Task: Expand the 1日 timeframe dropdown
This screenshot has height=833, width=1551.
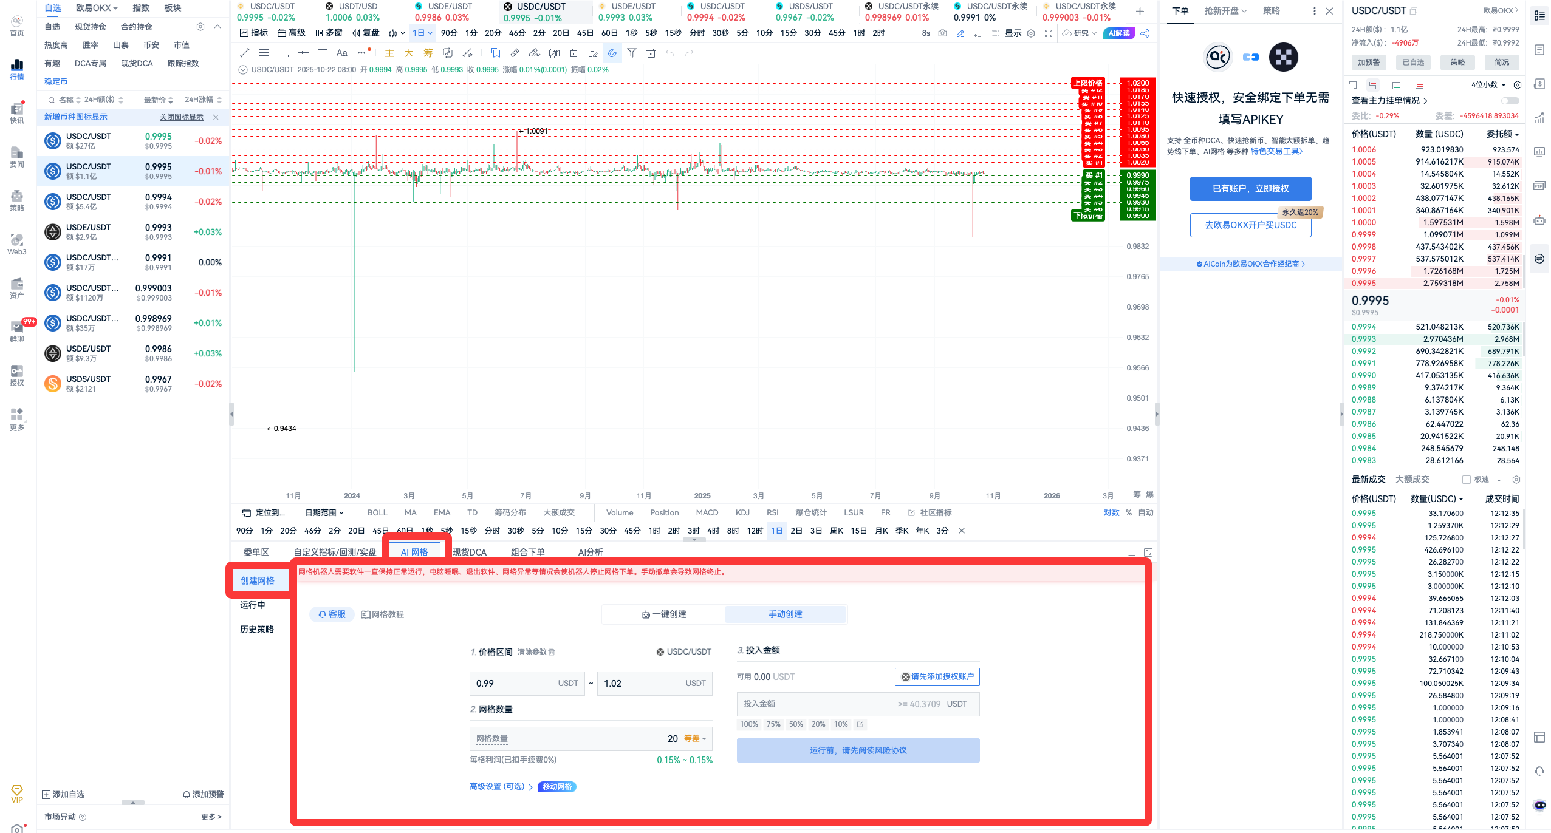Action: 422,33
